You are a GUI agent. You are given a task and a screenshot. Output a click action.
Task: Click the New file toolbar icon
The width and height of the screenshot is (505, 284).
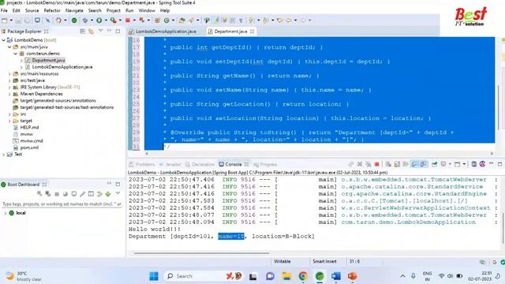5,21
